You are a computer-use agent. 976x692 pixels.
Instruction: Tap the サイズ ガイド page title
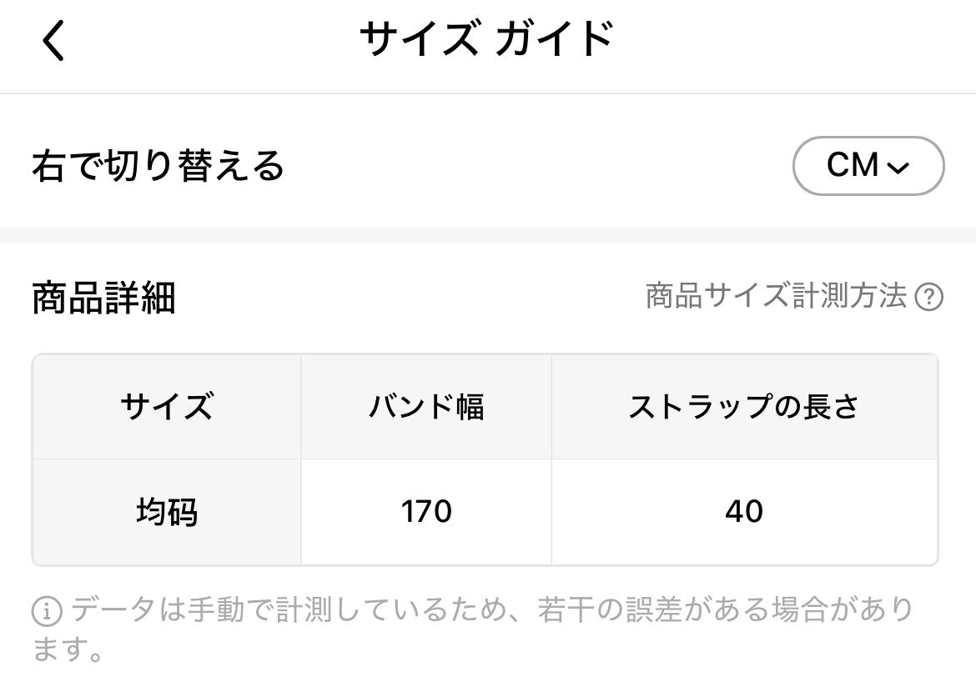coord(486,39)
